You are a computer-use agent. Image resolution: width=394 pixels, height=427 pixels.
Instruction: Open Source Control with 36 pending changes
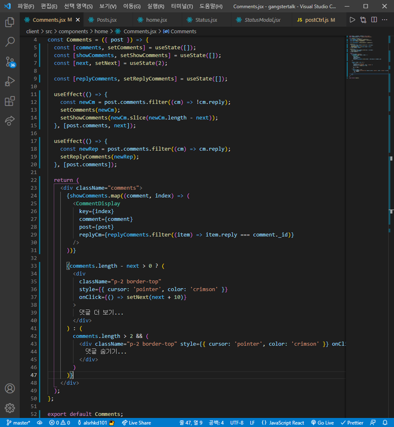(10, 62)
